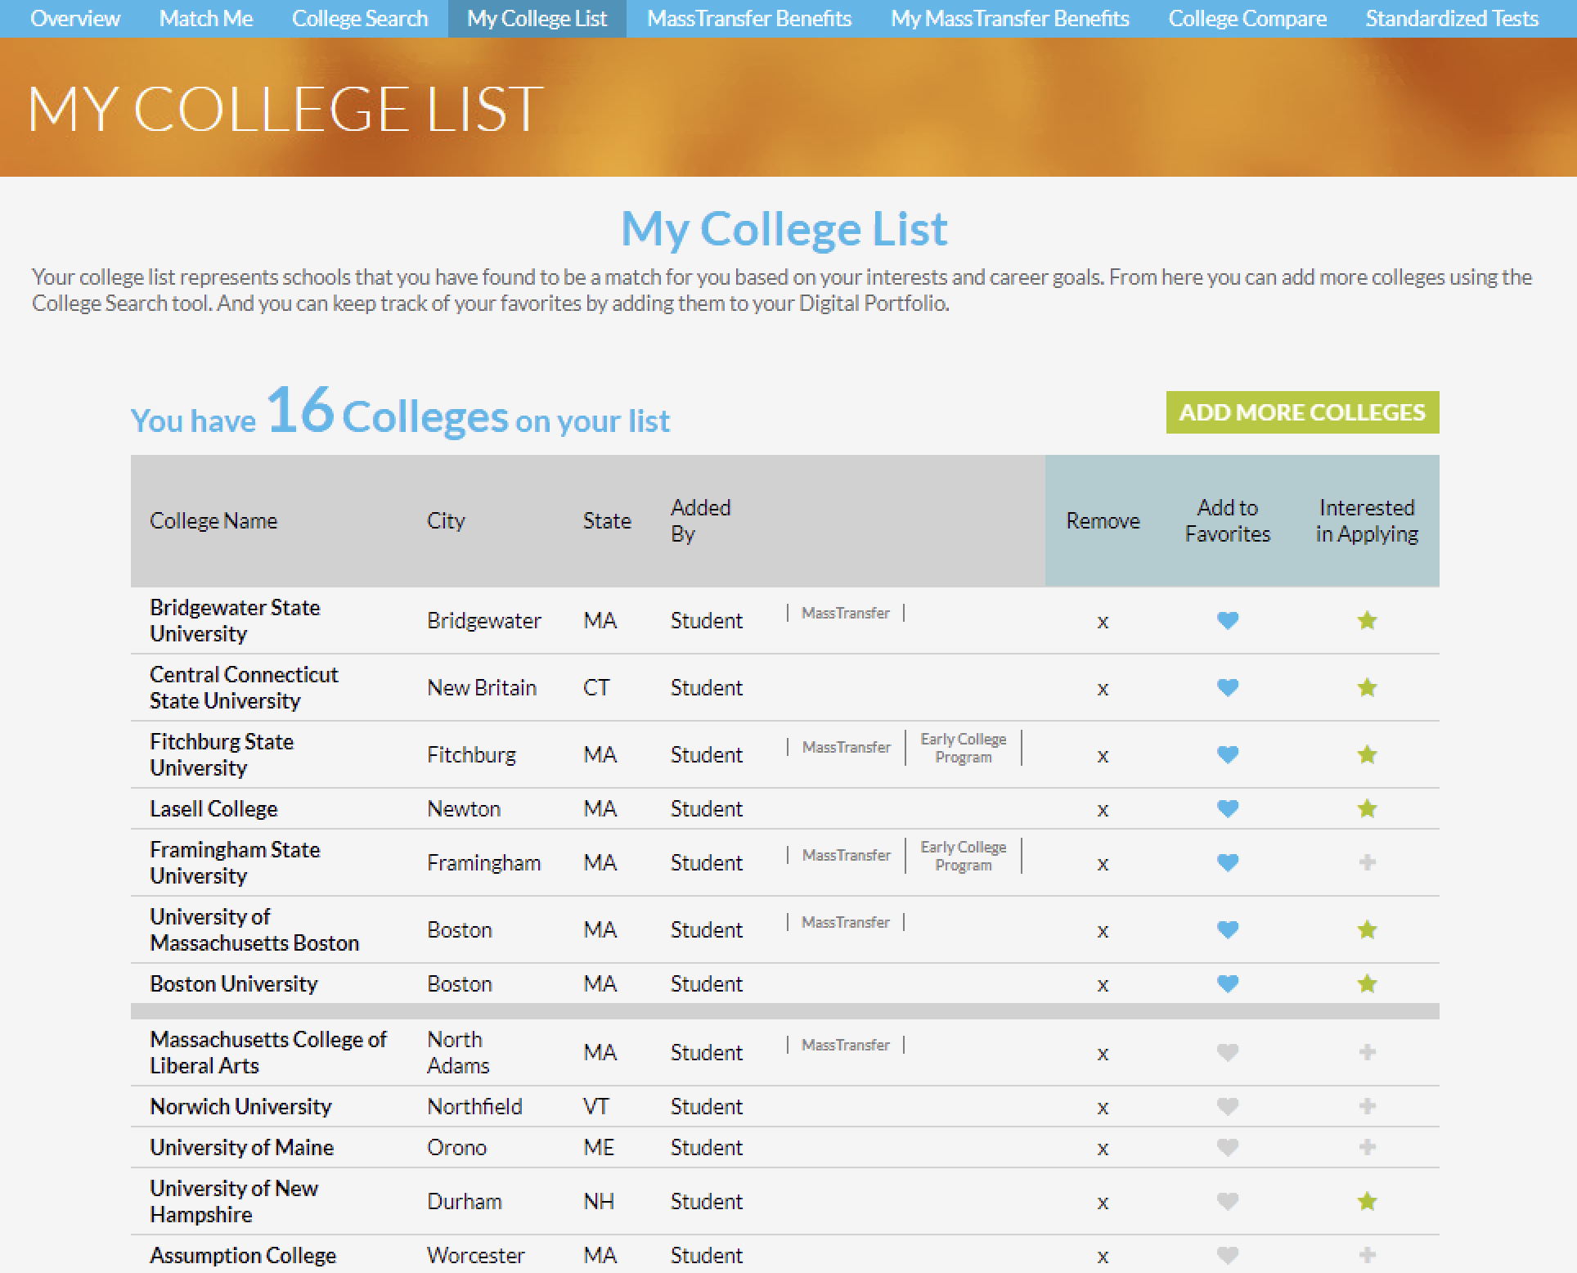Add Norwich University to favorites
Viewport: 1577px width, 1273px height.
(1227, 1106)
